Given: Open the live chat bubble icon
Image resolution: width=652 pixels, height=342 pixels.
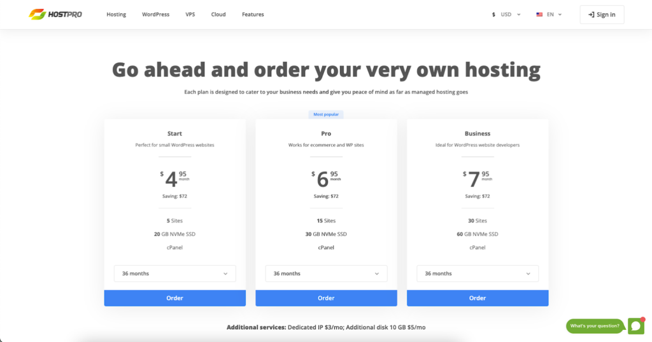Looking at the screenshot, I should (x=635, y=326).
